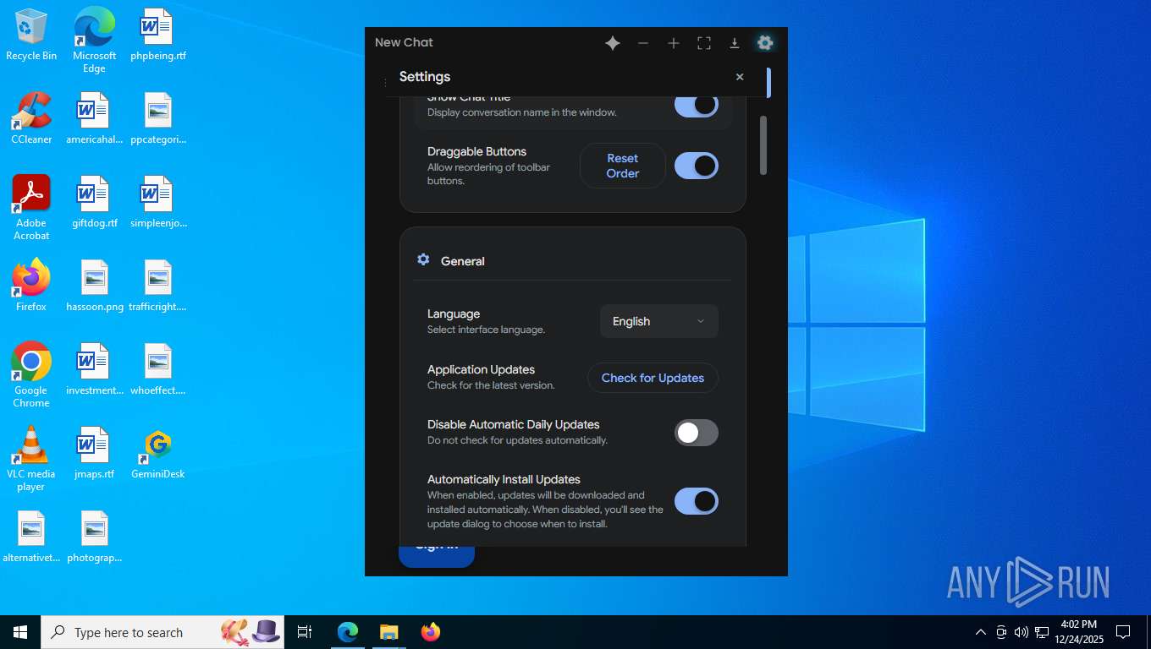Select jmaps.rtf desktop file
The image size is (1151, 649).
[x=94, y=453]
